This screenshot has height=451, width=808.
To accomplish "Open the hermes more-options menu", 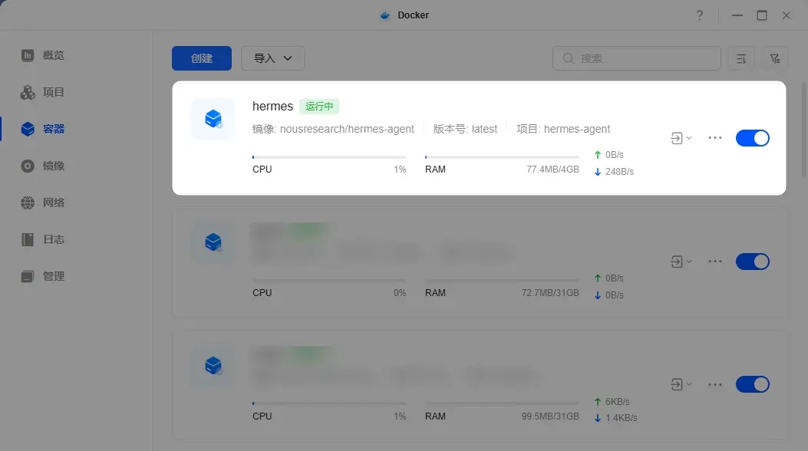I will (x=715, y=137).
